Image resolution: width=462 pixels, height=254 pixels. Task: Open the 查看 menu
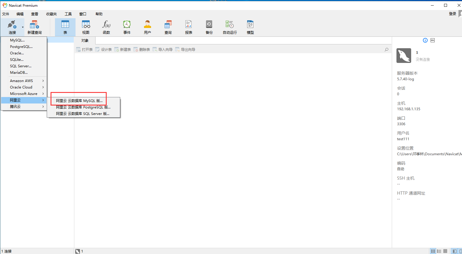click(x=35, y=14)
